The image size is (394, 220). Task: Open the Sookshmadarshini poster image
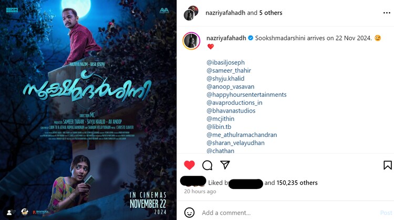(88, 110)
